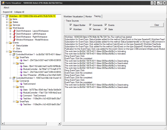The height and width of the screenshot is (130, 167).
Task: Click Collapse All in the toolbar
Action: (19, 12)
